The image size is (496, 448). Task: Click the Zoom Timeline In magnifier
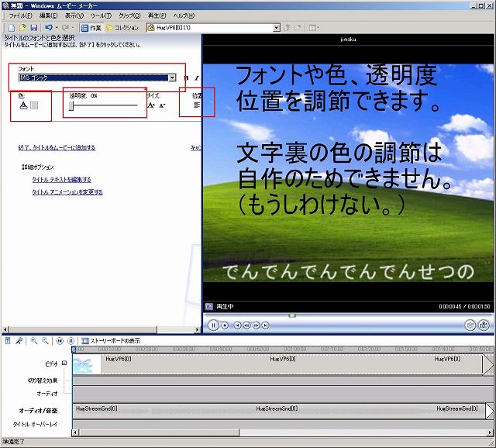point(34,341)
